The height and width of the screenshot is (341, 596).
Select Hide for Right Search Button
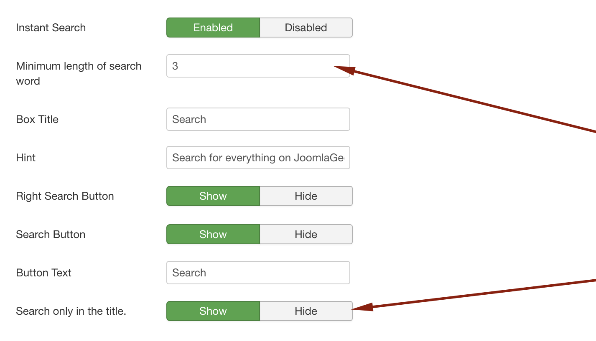pyautogui.click(x=306, y=196)
